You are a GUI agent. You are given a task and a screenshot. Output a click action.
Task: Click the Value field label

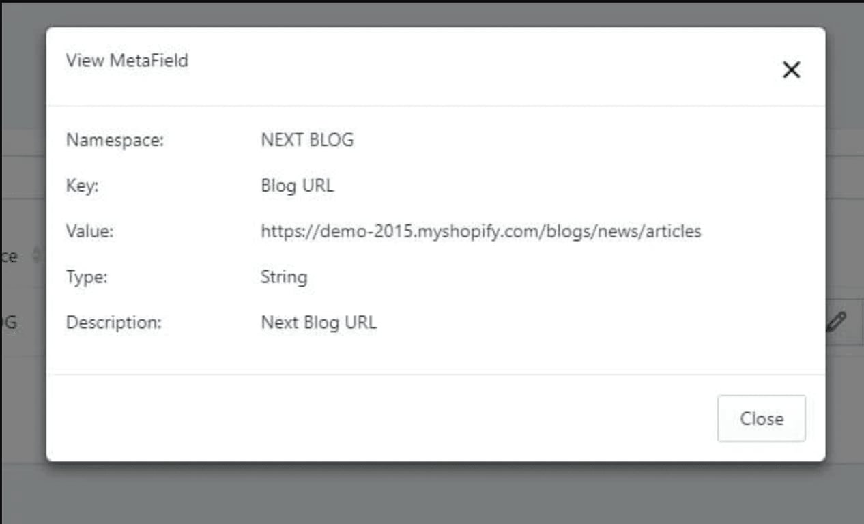point(89,232)
